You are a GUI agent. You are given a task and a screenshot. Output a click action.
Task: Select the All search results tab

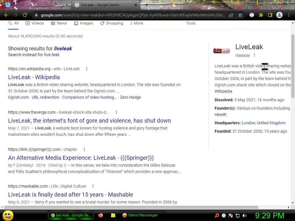pos(13,23)
